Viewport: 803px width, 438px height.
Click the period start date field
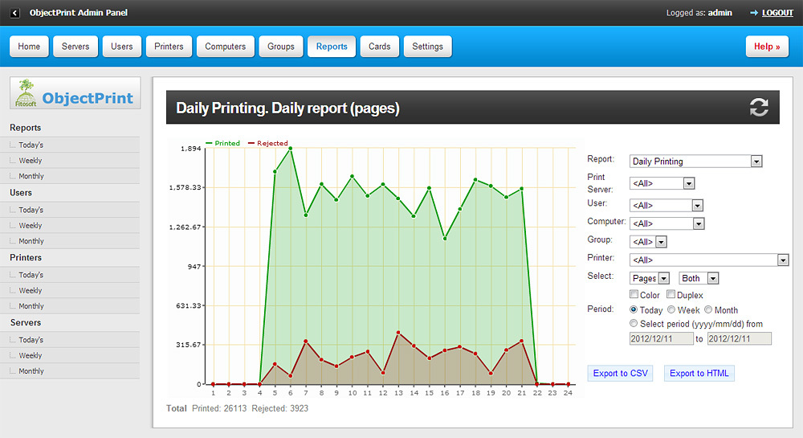pos(661,339)
